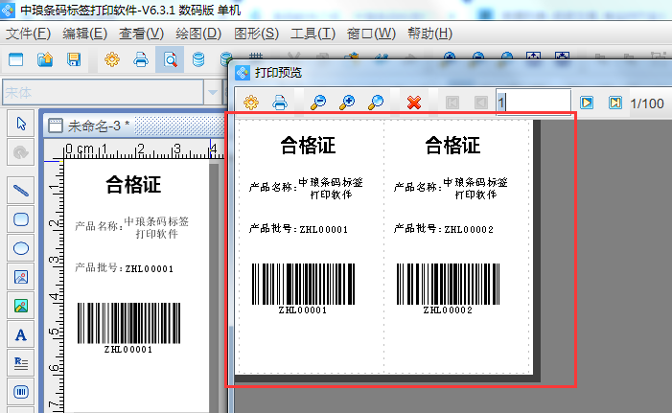Viewport: 672px width, 413px height.
Task: Click the database cylinder icon in main toolbar
Action: (x=198, y=60)
